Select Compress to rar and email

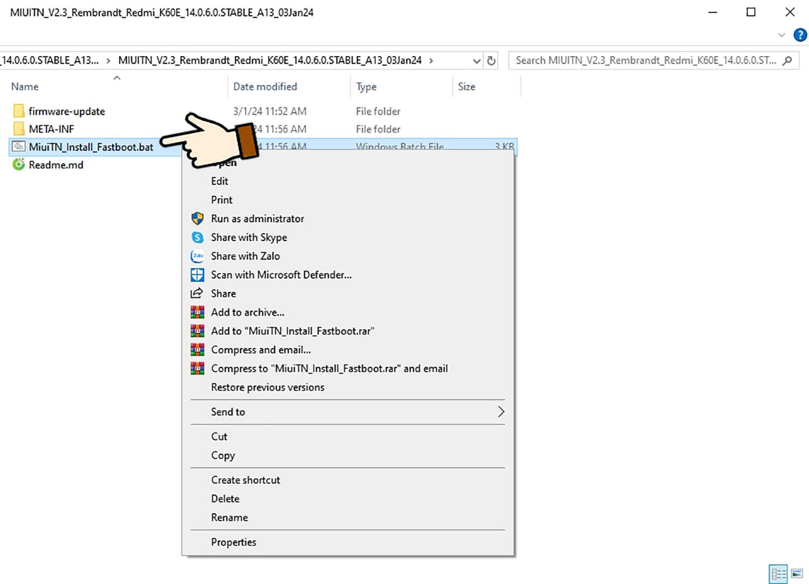click(x=330, y=368)
